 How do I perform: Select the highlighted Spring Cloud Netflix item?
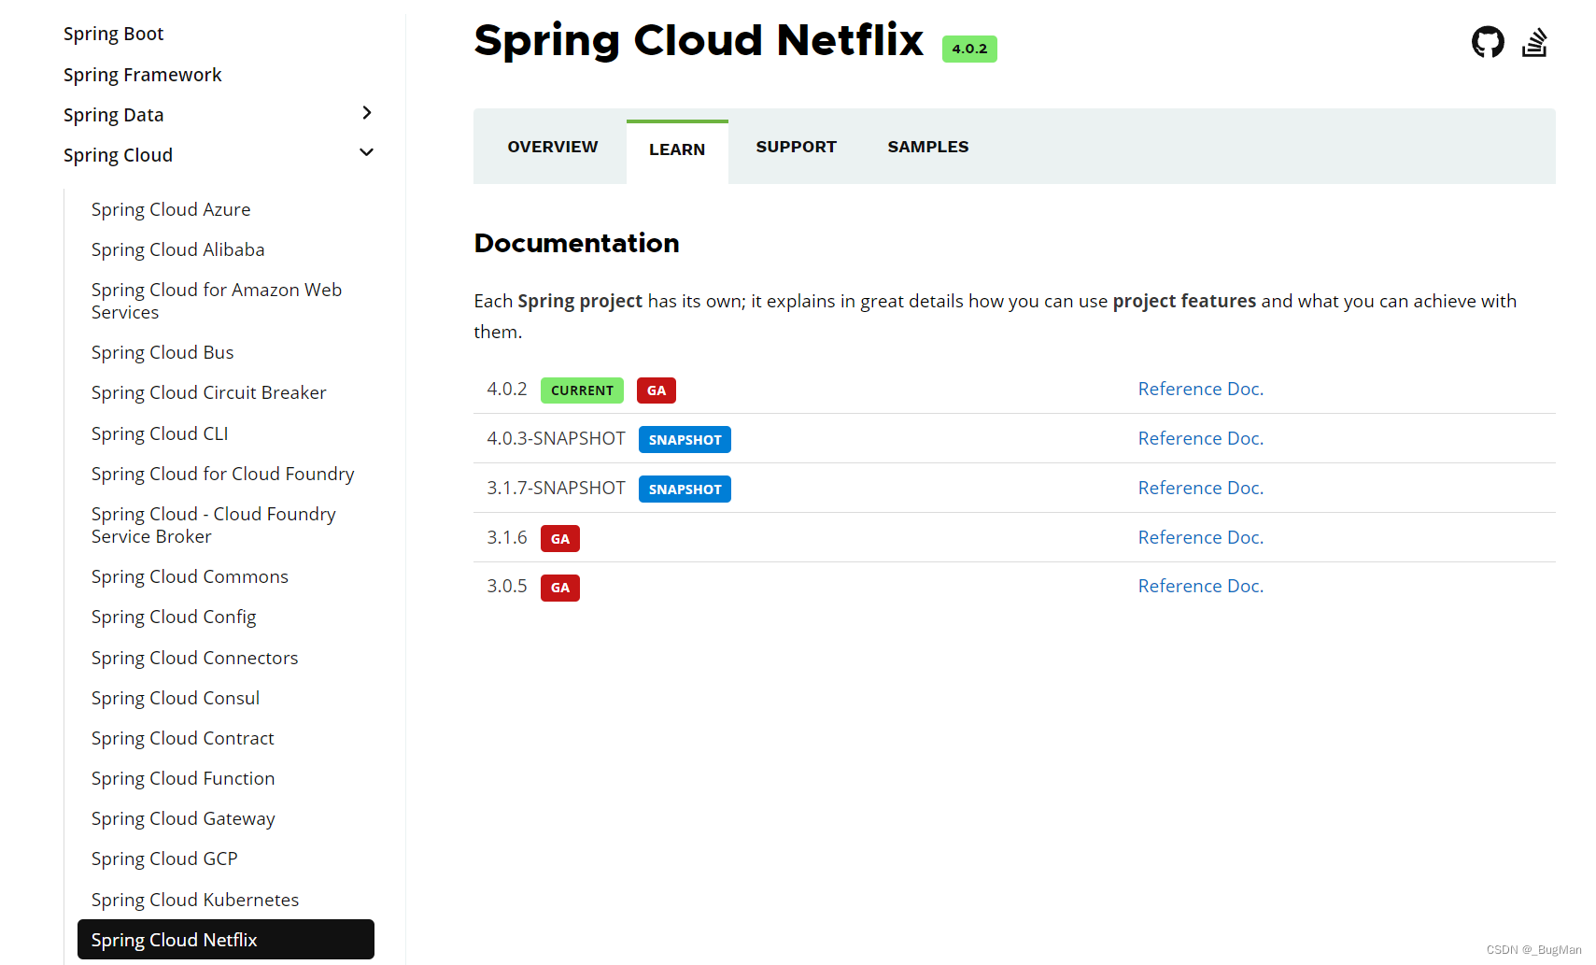pos(226,940)
